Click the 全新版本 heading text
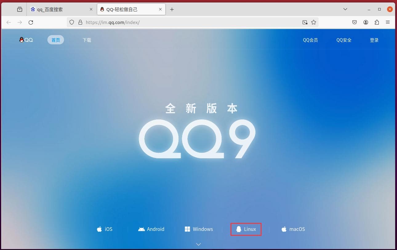This screenshot has height=250, width=397. (x=202, y=108)
